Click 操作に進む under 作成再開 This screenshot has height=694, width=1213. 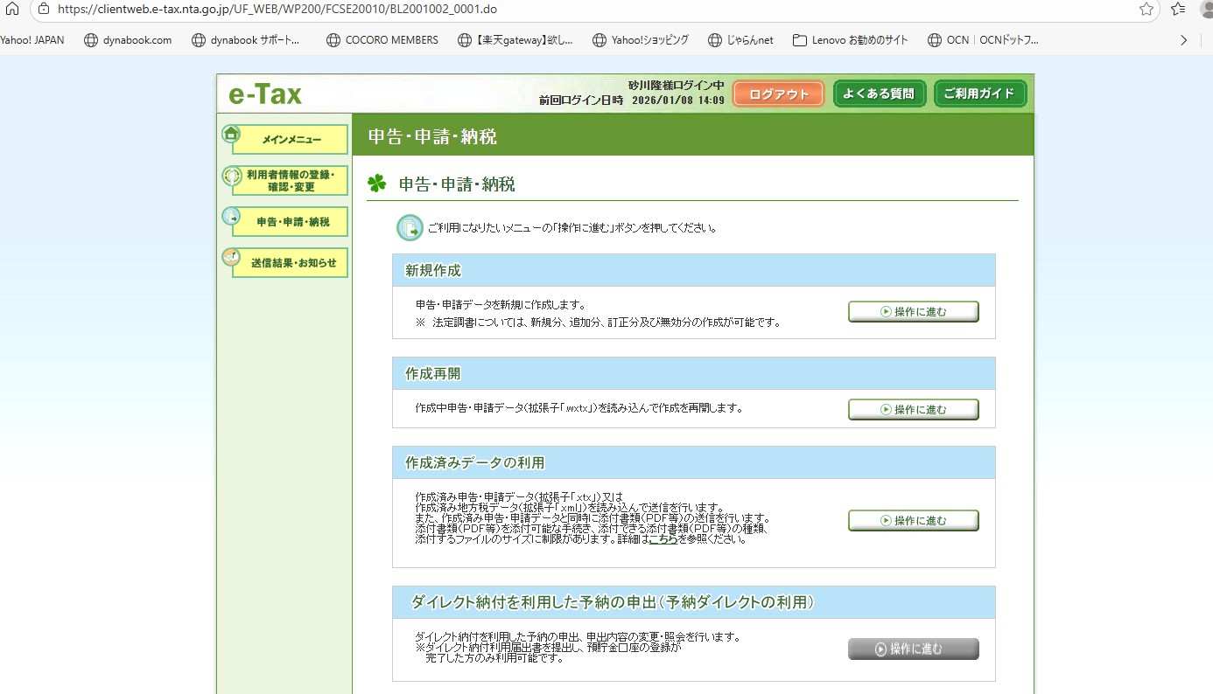point(913,409)
